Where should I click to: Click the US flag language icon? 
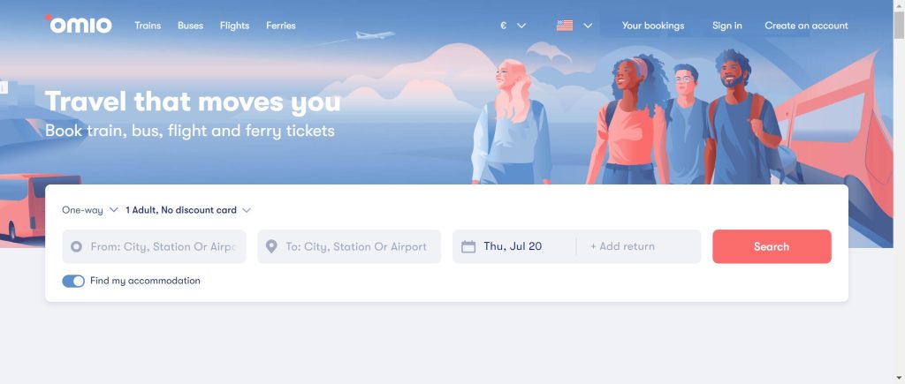tap(565, 26)
